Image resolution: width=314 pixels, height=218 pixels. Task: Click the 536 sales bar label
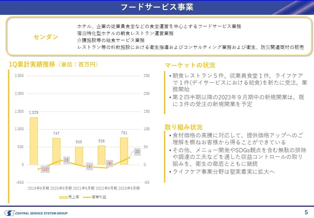(x=101, y=141)
